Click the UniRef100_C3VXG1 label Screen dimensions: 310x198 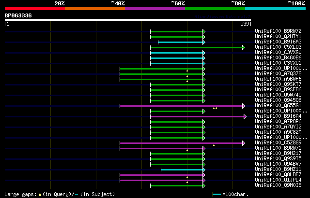coord(278,63)
